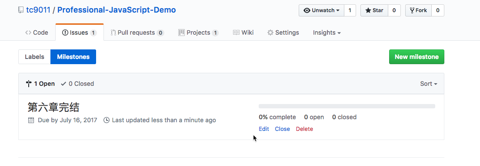480x166 pixels.
Task: Click the clock icon beside Last updated
Action: click(x=107, y=120)
